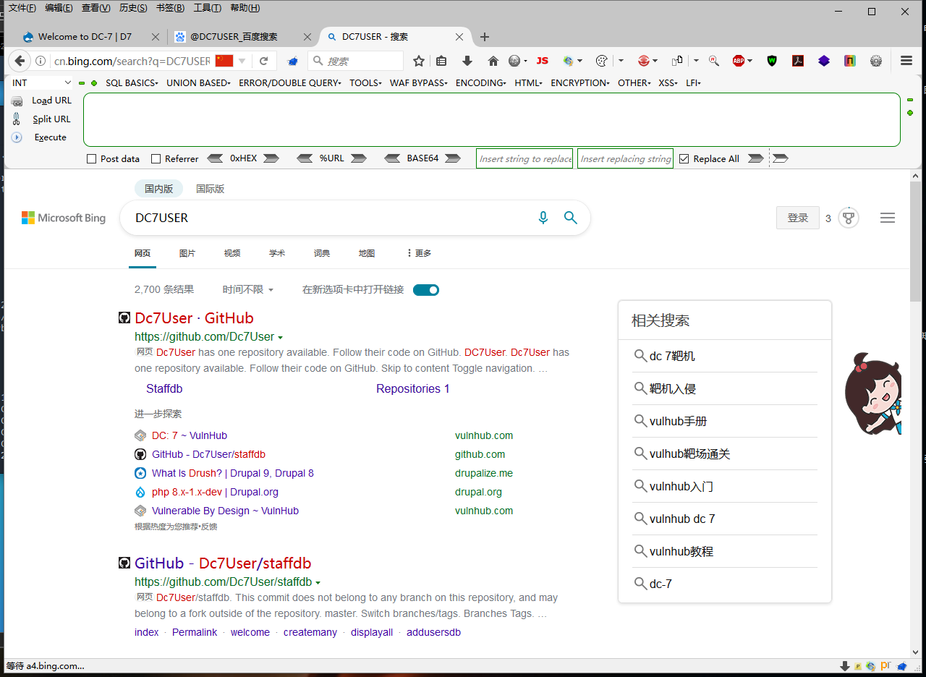Open Bing rewards trophy icon

[x=849, y=218]
